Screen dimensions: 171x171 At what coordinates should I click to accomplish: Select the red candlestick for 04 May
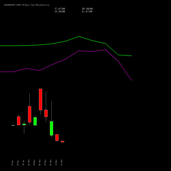[30, 114]
